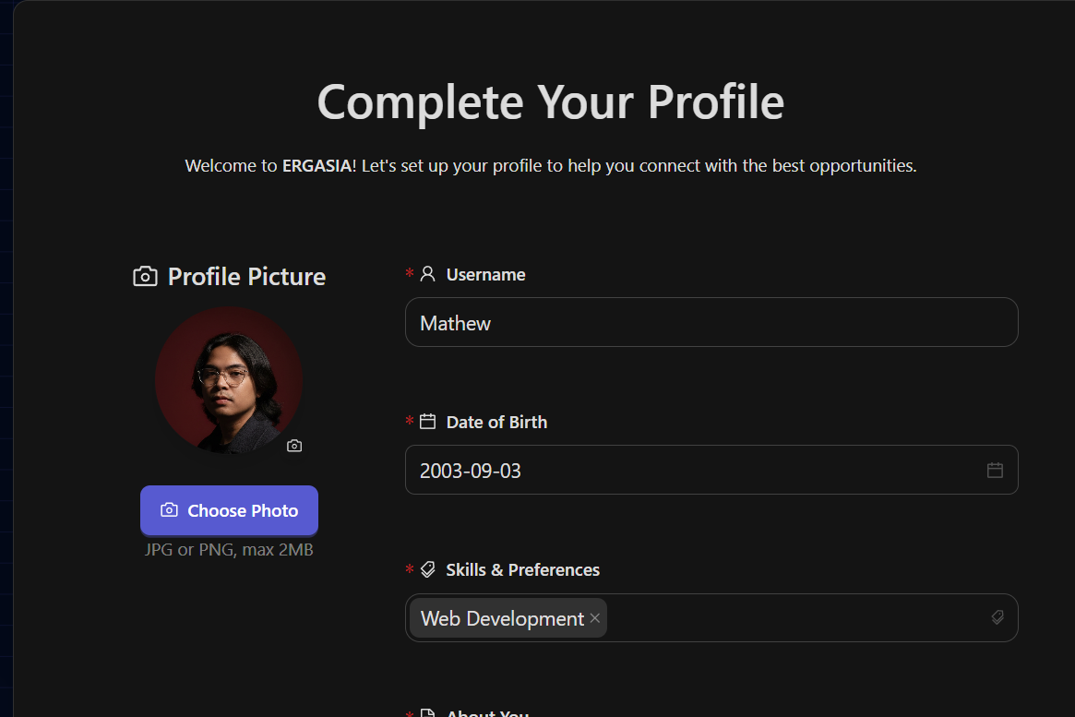This screenshot has width=1075, height=717.
Task: Click the document icon beside About You label
Action: tap(427, 714)
